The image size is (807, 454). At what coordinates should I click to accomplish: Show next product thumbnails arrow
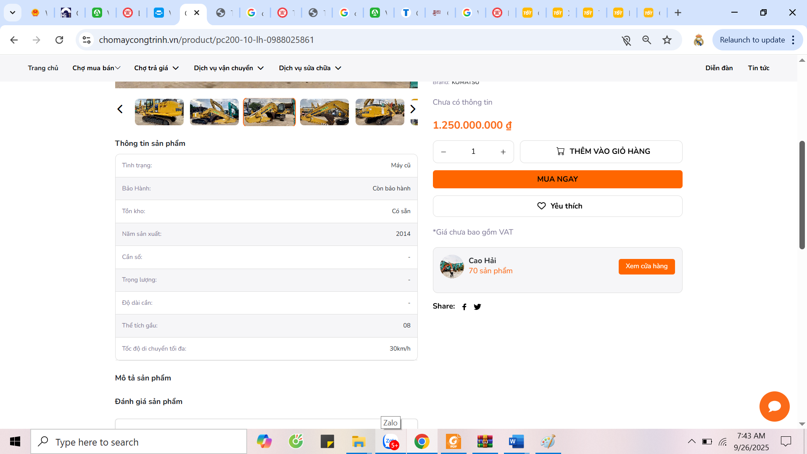[x=413, y=109]
